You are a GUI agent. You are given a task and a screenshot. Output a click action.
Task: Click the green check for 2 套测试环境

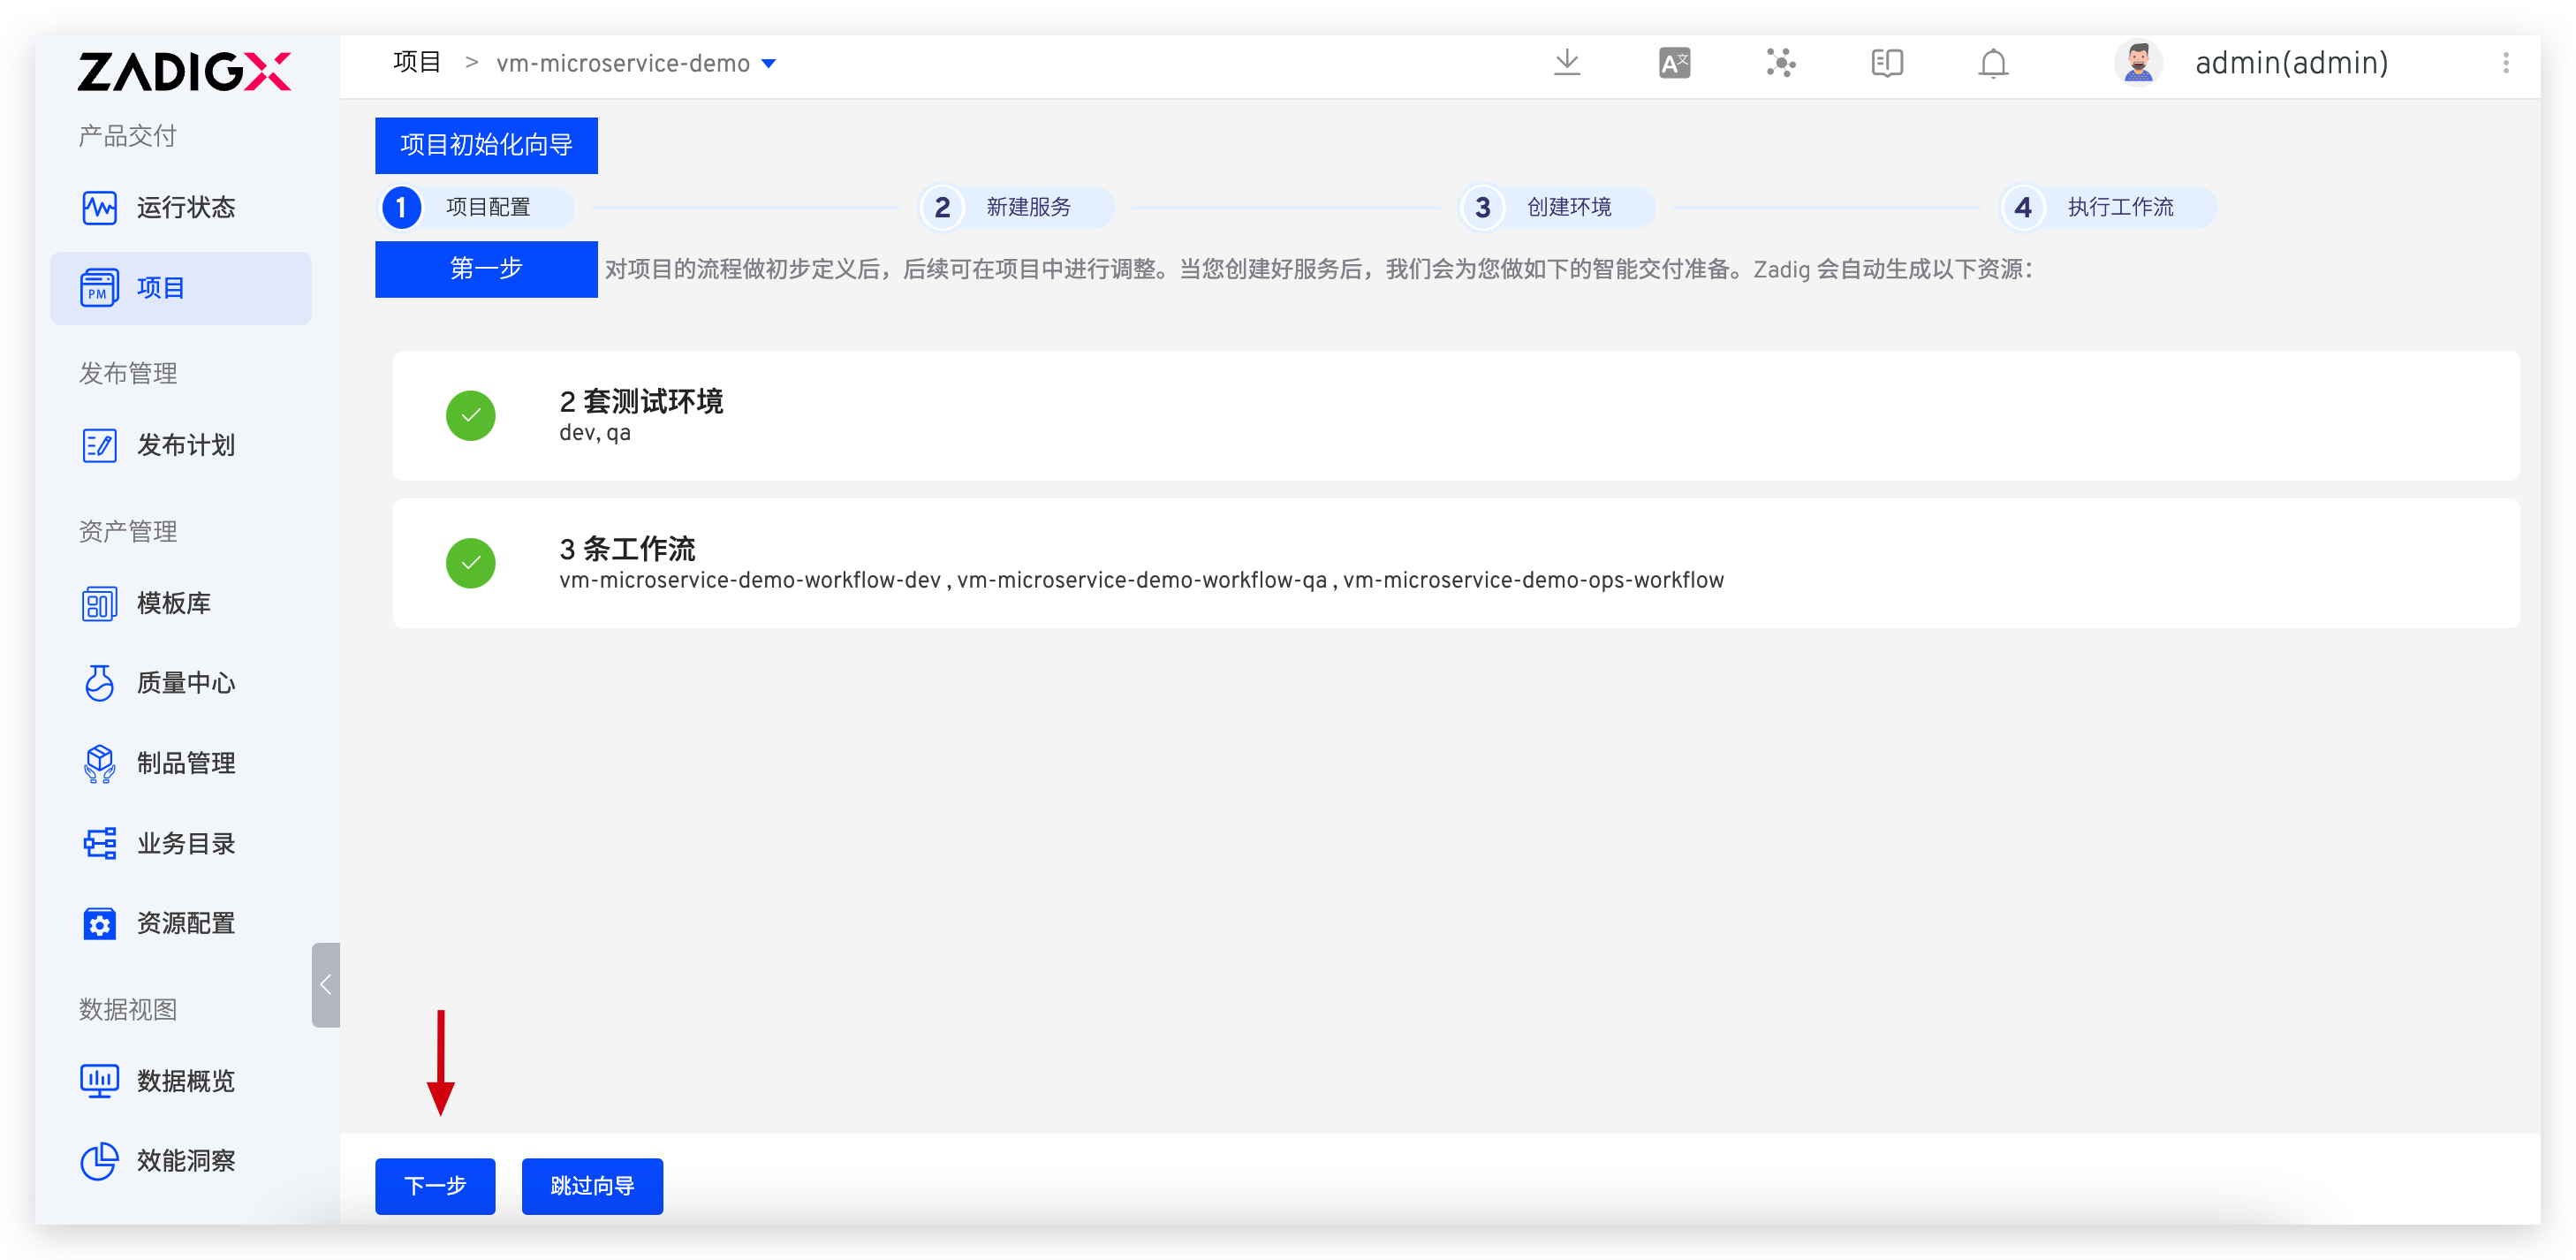click(470, 415)
